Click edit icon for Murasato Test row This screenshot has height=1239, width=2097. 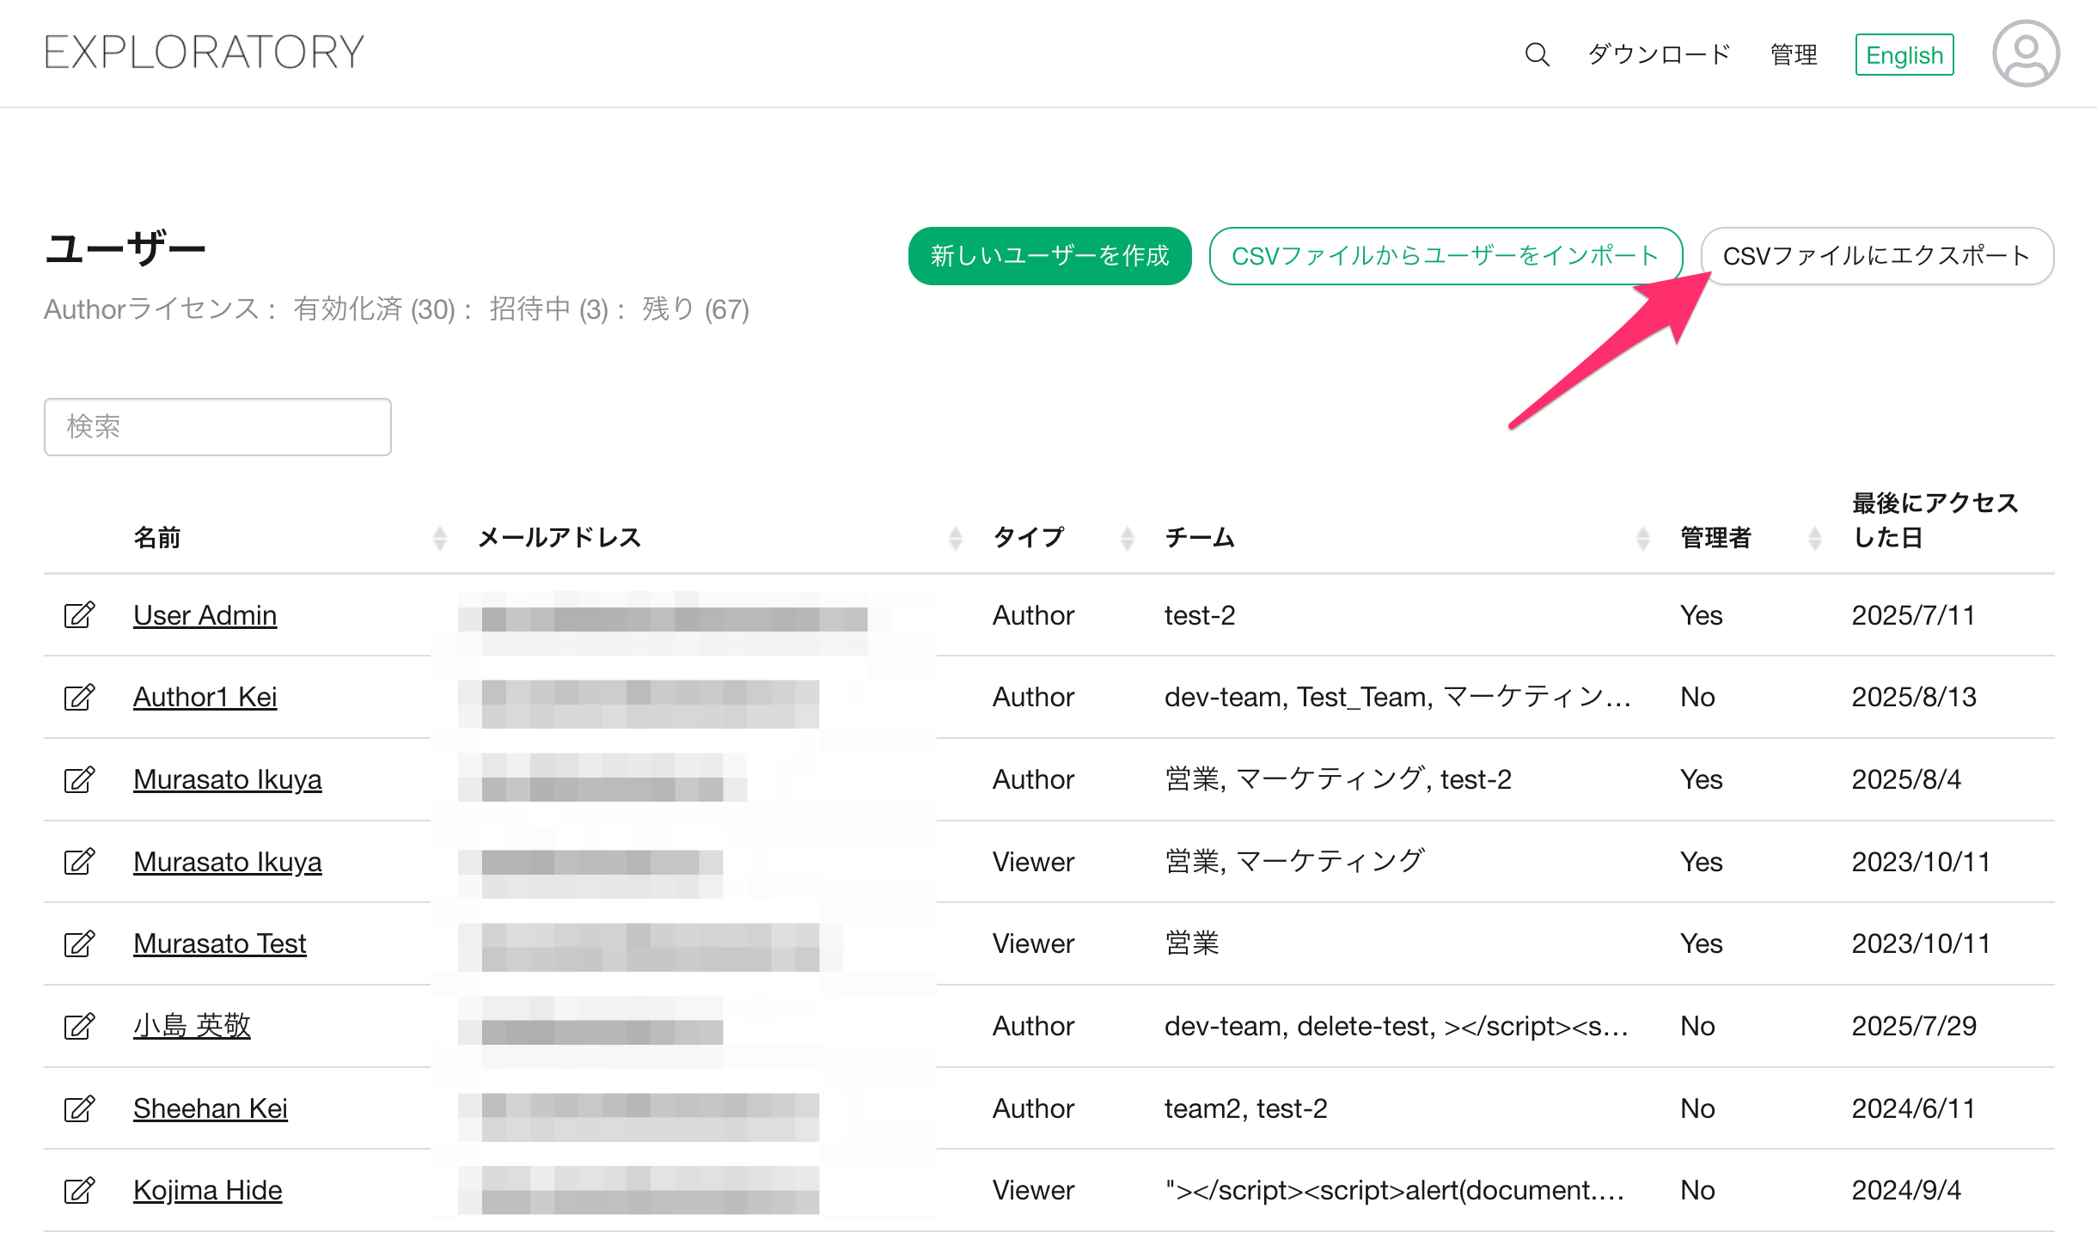click(79, 943)
